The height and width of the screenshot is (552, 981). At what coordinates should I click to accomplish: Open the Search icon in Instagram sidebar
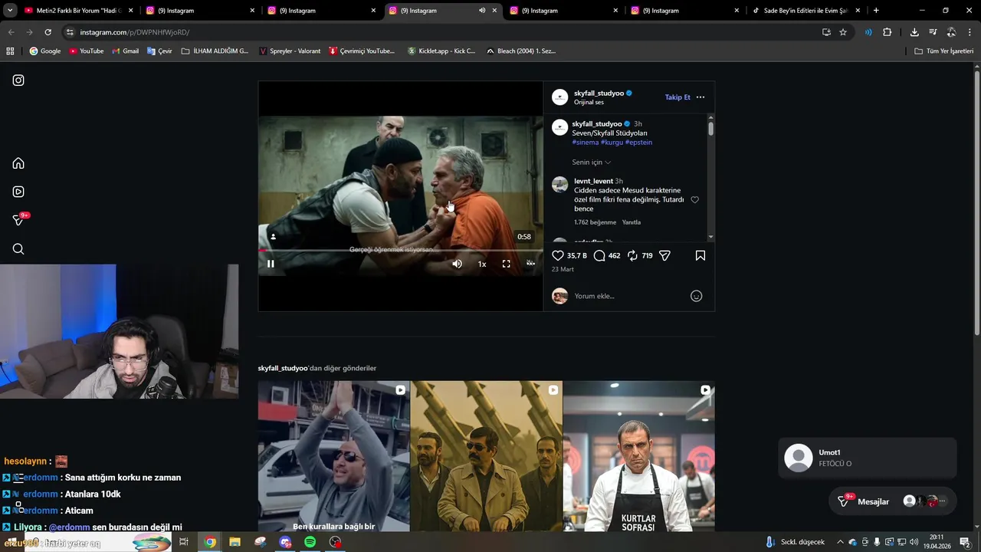pos(18,249)
